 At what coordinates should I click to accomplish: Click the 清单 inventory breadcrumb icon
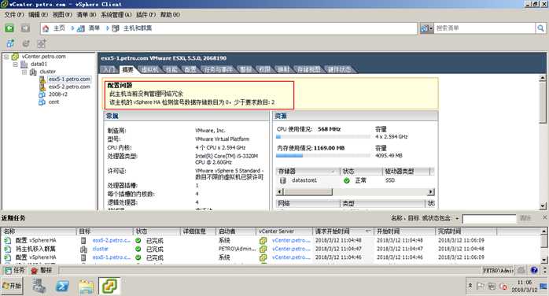pos(81,28)
